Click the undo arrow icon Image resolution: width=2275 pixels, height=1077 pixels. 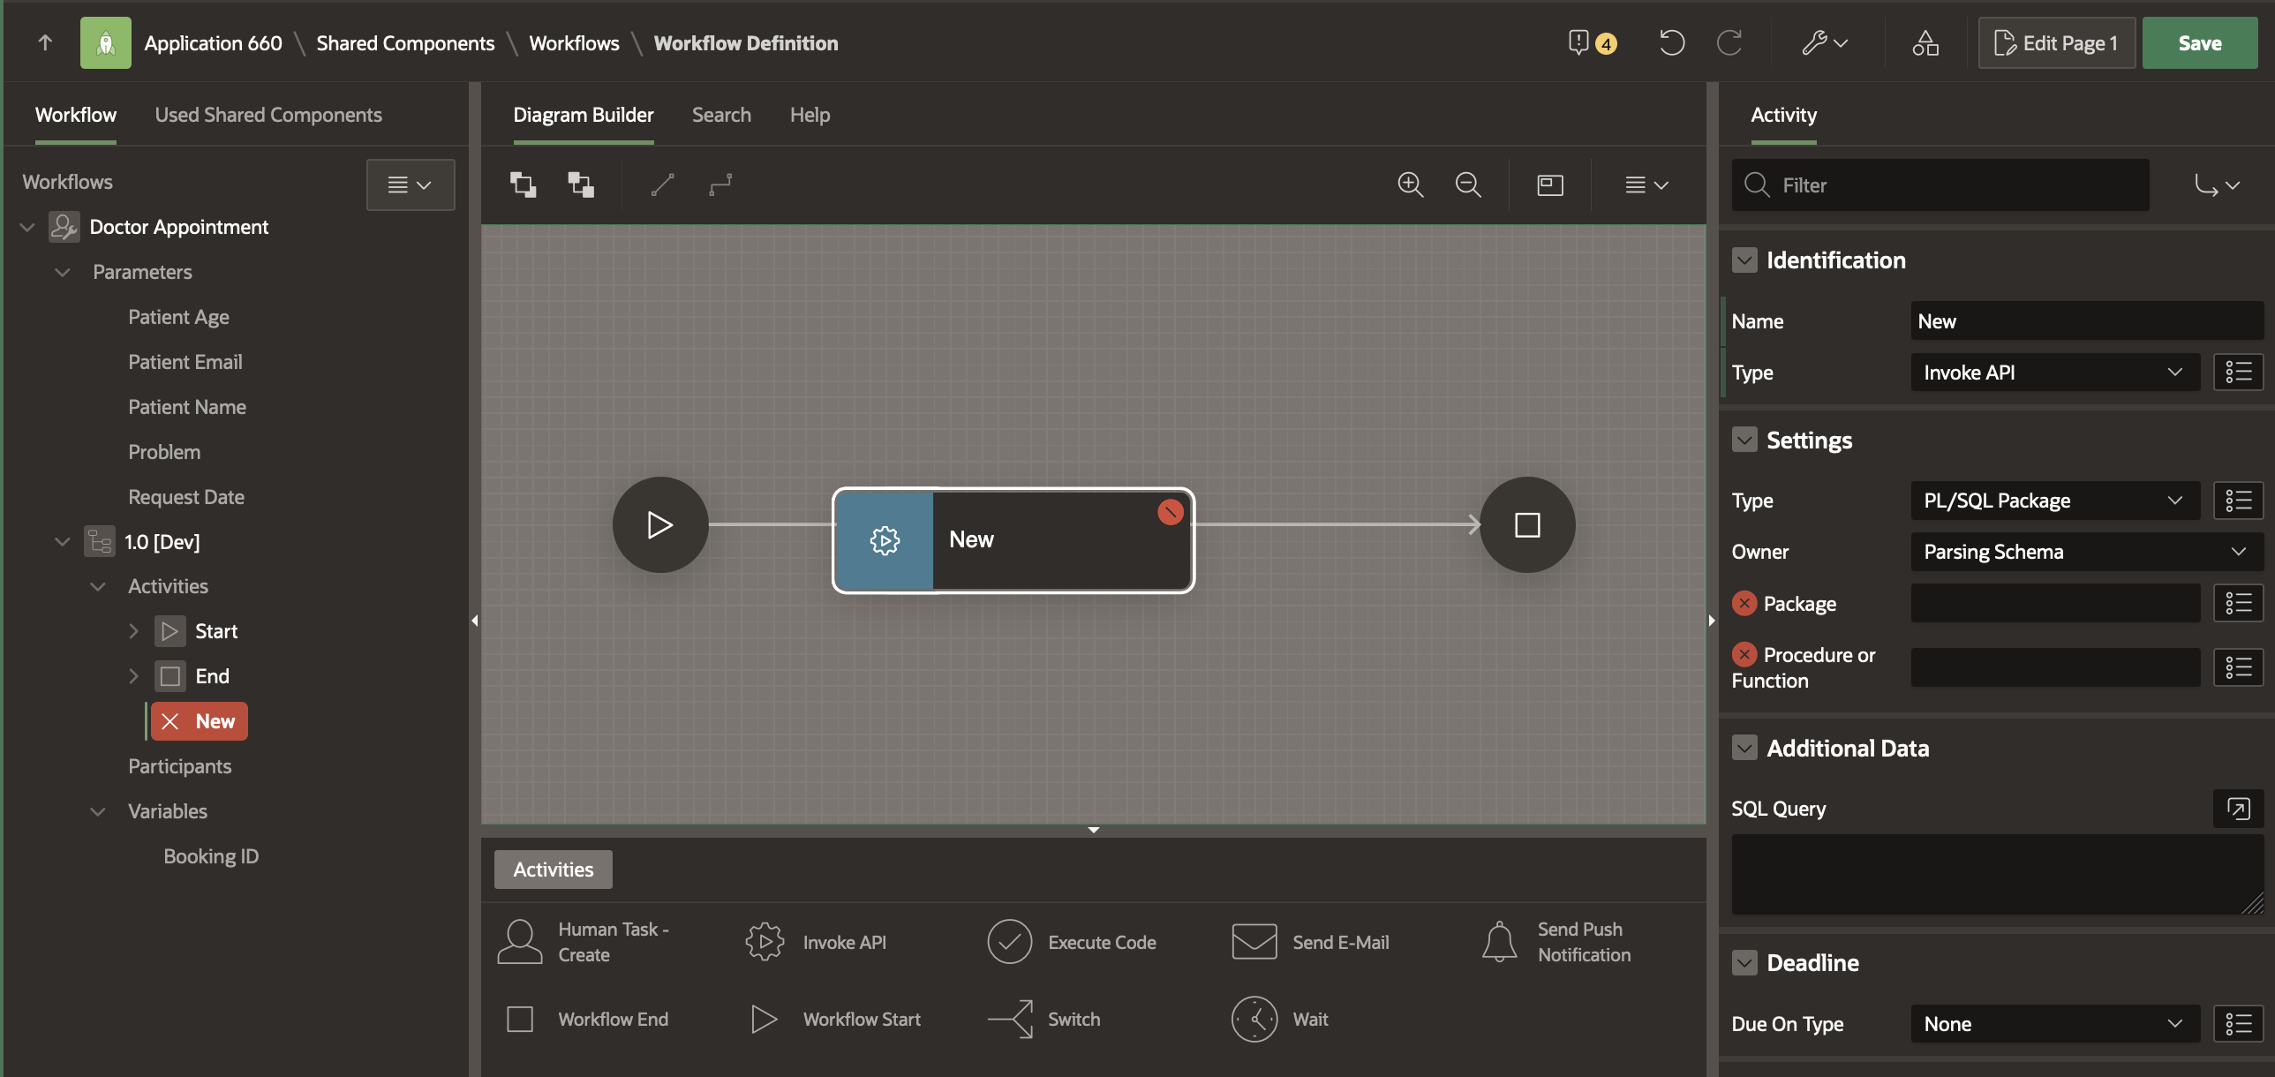point(1671,42)
